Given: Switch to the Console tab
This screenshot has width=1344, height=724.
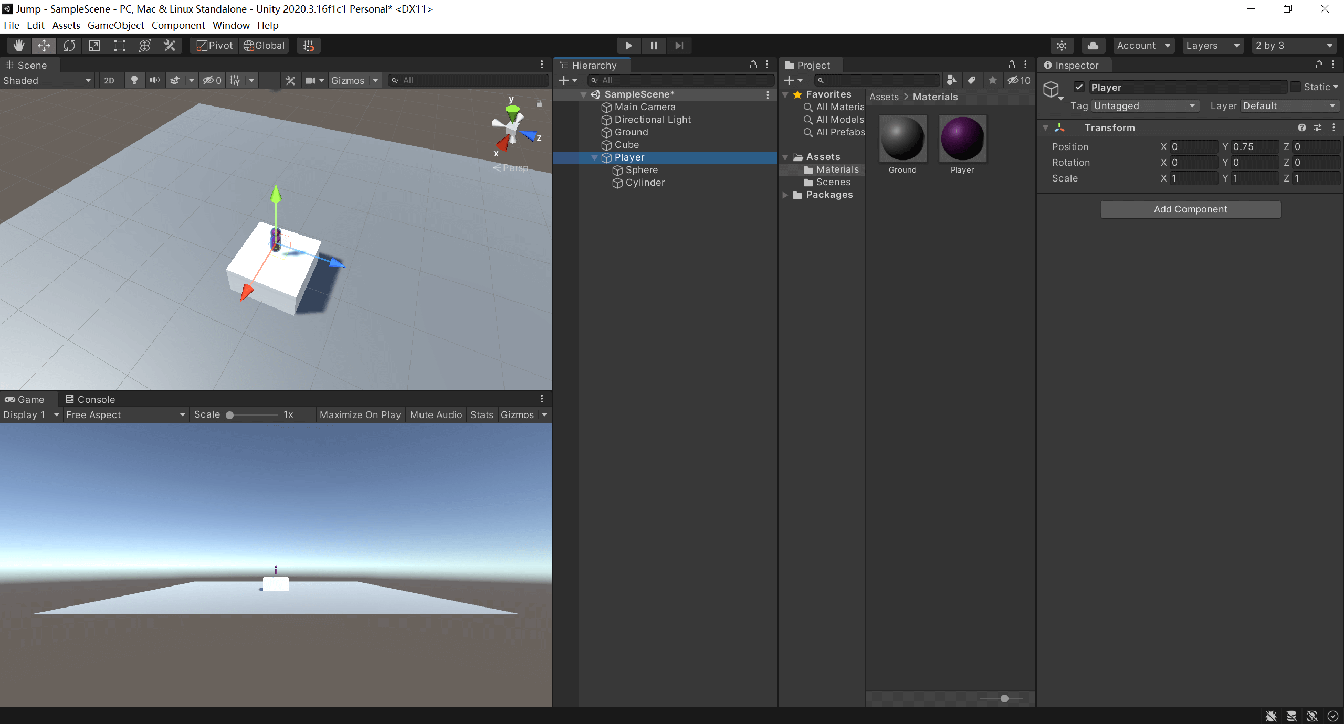Looking at the screenshot, I should [x=90, y=399].
